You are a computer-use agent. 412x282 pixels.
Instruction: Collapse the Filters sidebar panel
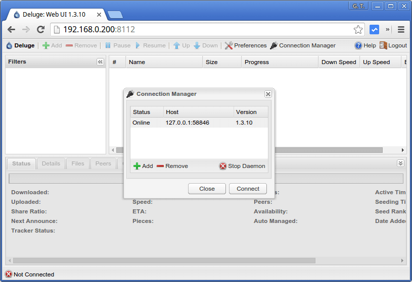pos(100,62)
